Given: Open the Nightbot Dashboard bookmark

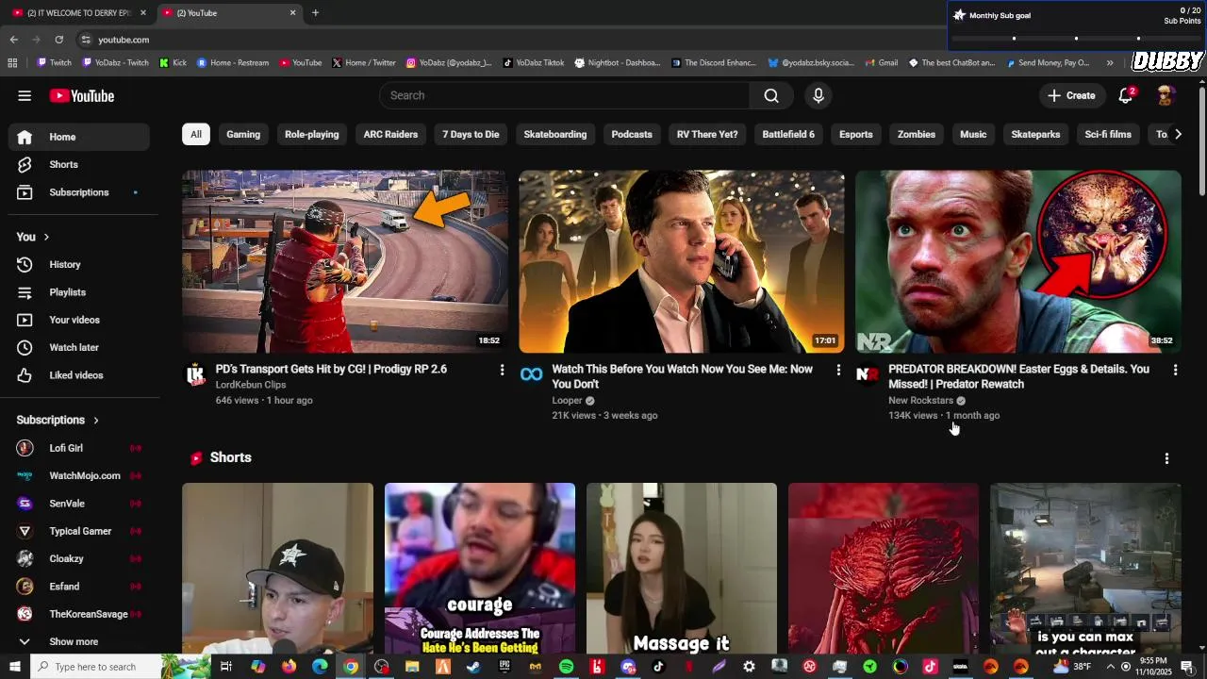Looking at the screenshot, I should (618, 63).
